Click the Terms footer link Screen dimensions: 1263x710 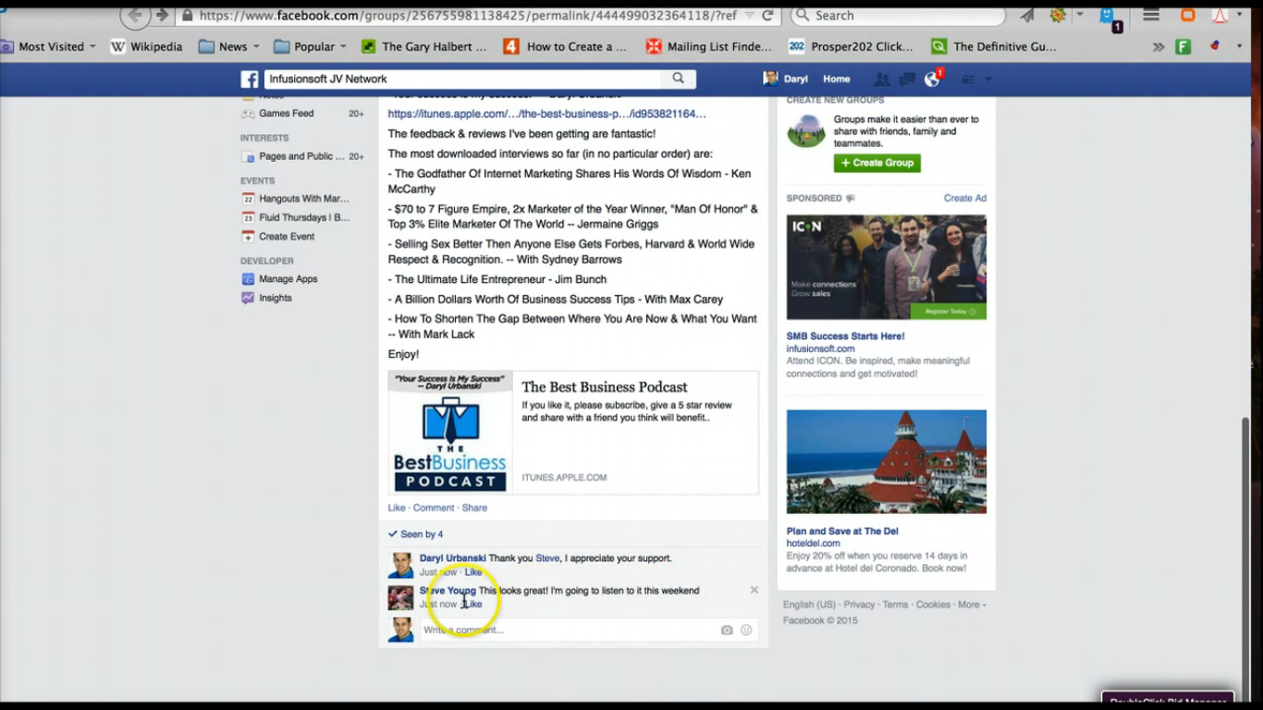pyautogui.click(x=895, y=605)
